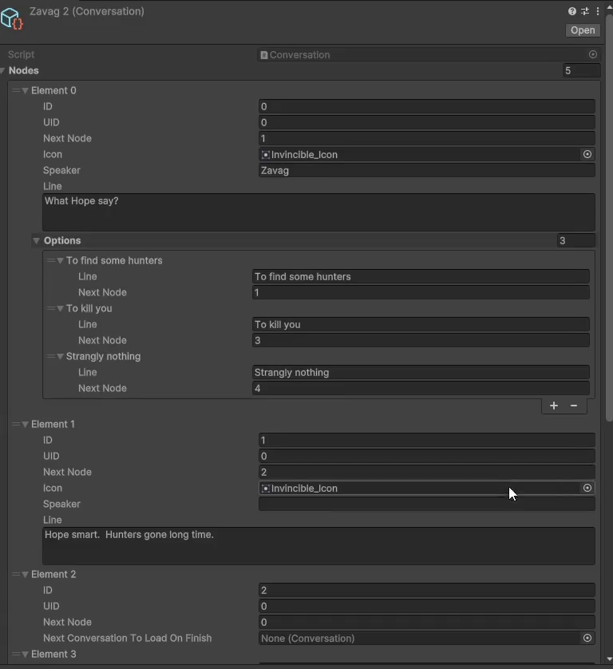This screenshot has width=613, height=669.
Task: Click the minus icon to remove option
Action: [x=574, y=406]
